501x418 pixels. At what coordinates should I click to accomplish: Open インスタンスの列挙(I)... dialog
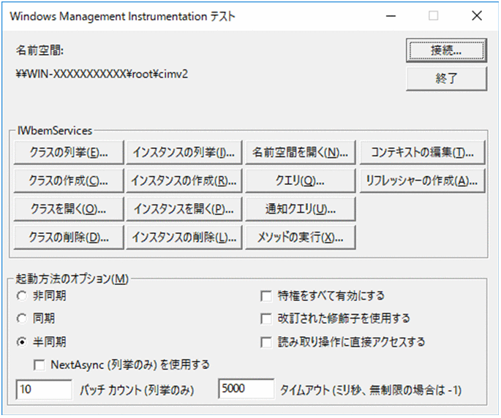click(x=184, y=153)
